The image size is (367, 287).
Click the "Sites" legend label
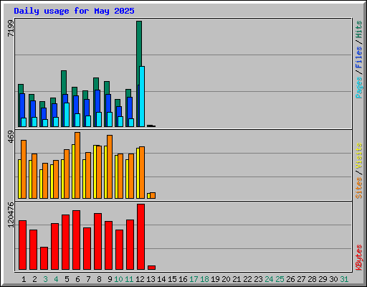[x=358, y=188]
